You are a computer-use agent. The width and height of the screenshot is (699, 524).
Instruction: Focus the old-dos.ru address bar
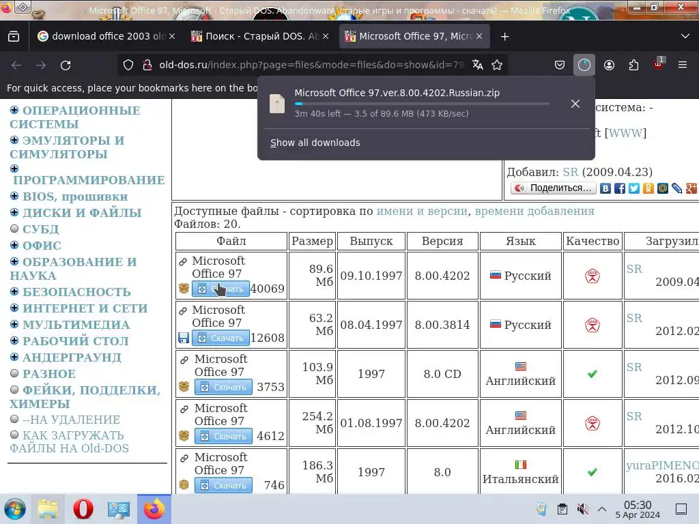pos(311,65)
